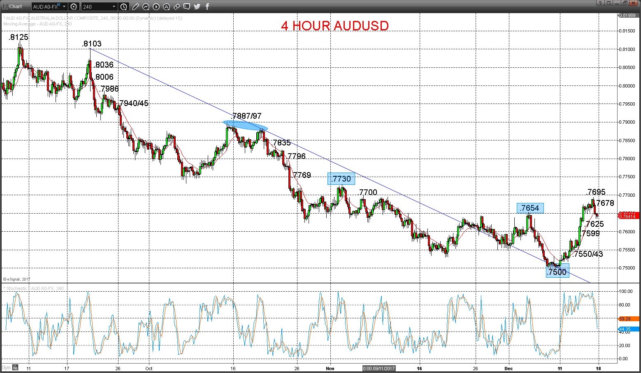641x373 pixels.
Task: Select the .7730 price annotation box
Action: pos(341,179)
